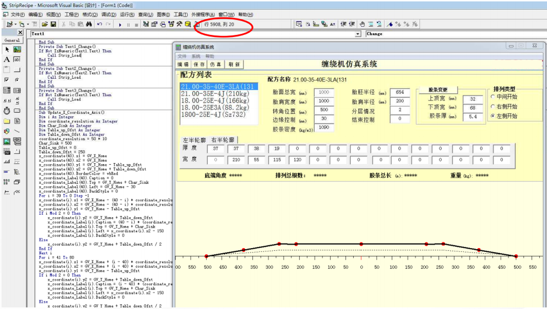Image resolution: width=547 pixels, height=309 pixels.
Task: Click the Add Form toolbar icon
Action: (x=21, y=24)
